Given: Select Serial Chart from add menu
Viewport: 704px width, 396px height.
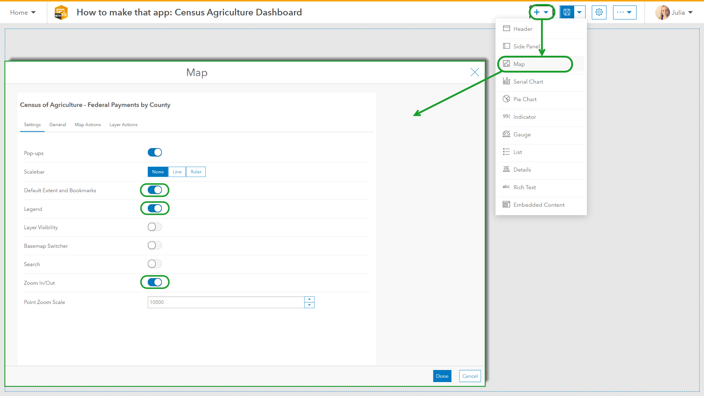Looking at the screenshot, I should 528,82.
